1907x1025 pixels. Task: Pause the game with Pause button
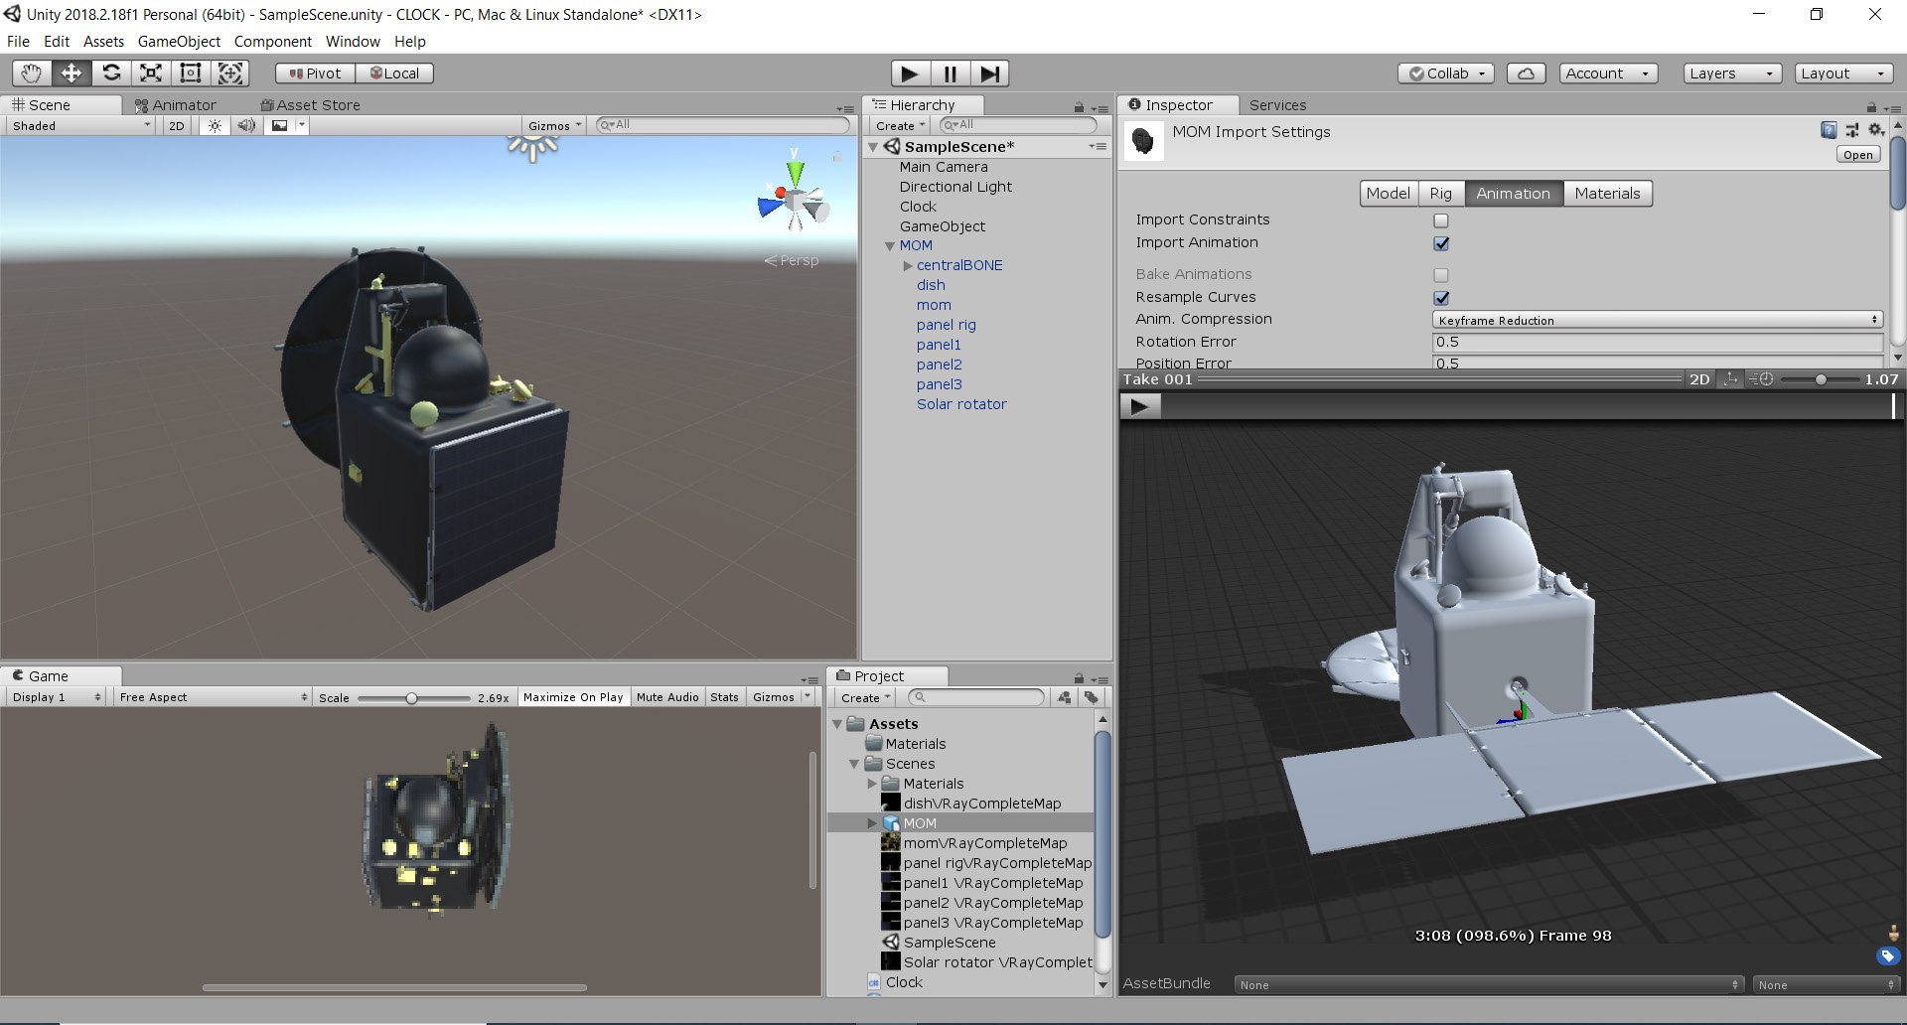tap(951, 73)
